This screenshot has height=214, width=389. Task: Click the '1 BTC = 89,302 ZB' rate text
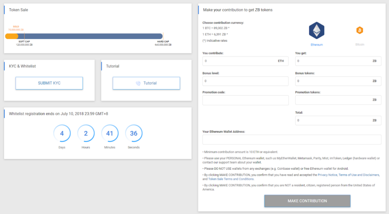[x=216, y=28]
